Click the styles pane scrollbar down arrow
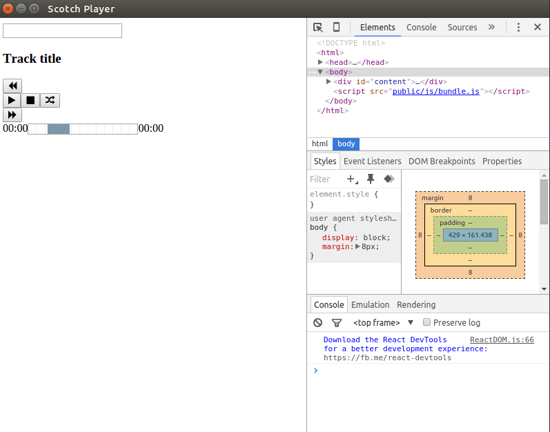Screen dimensions: 550x432 coord(544,289)
